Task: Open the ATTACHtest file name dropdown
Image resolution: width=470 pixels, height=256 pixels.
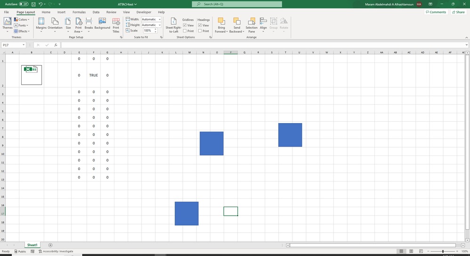Action: [127, 4]
